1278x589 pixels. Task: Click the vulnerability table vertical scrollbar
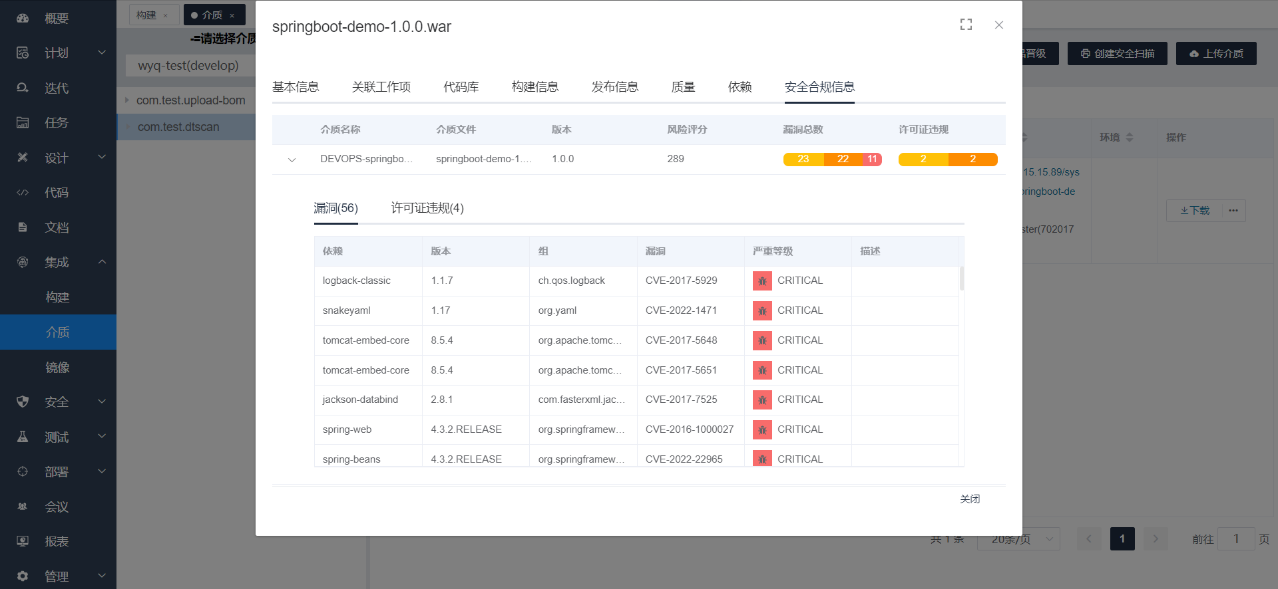[961, 279]
